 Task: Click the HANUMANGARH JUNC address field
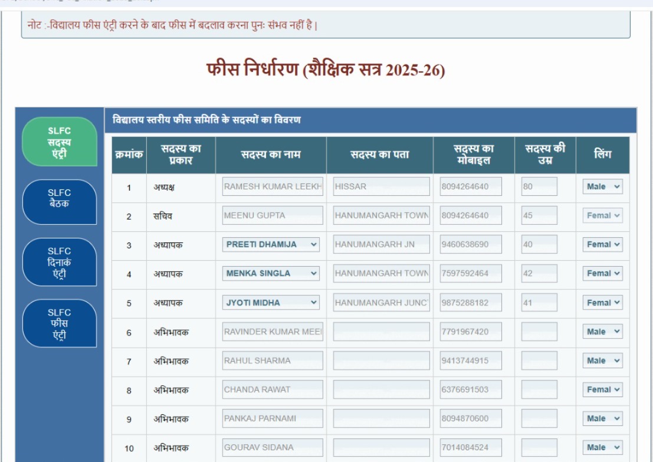(381, 303)
